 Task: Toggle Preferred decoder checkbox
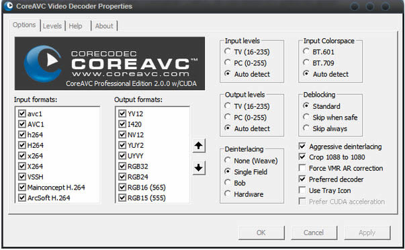click(x=302, y=179)
